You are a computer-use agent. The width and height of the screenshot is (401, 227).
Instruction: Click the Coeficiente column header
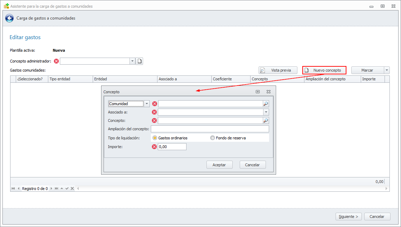tap(231, 79)
